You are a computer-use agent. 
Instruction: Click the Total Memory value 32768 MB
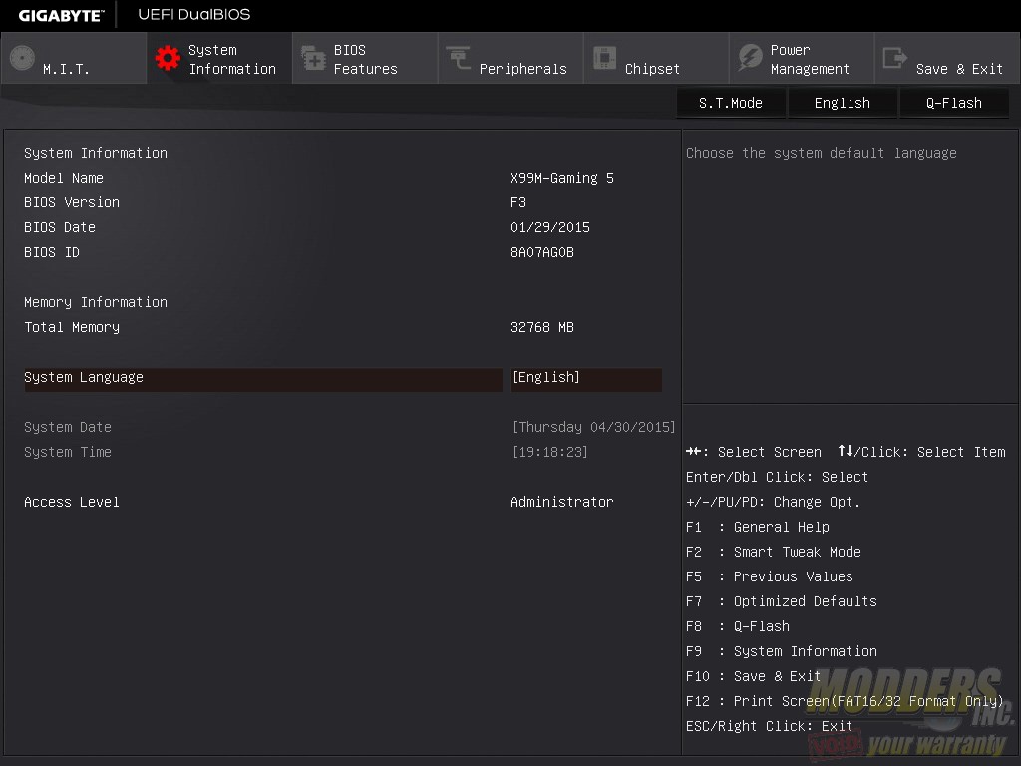(x=542, y=327)
